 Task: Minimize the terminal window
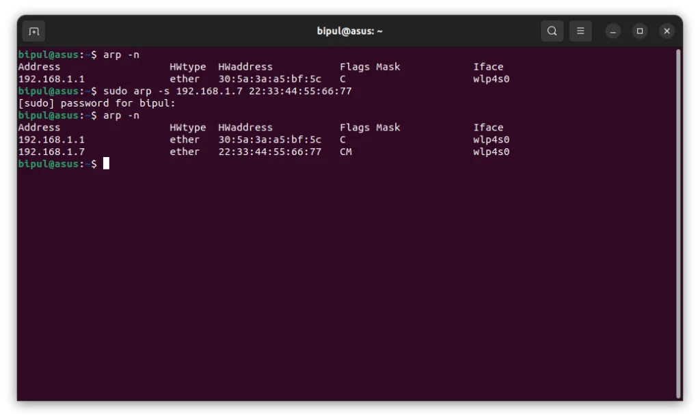tap(612, 31)
